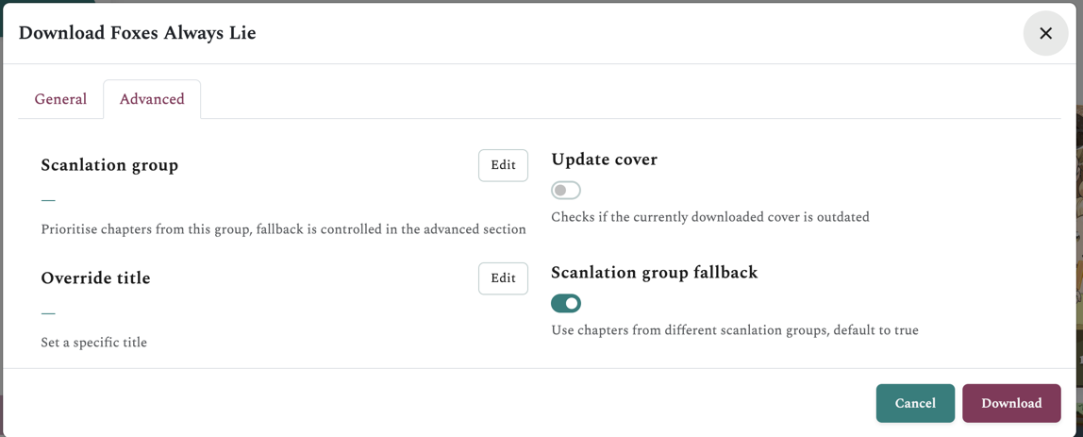Click the 'Scanlation group fallback' heading

[x=654, y=273]
